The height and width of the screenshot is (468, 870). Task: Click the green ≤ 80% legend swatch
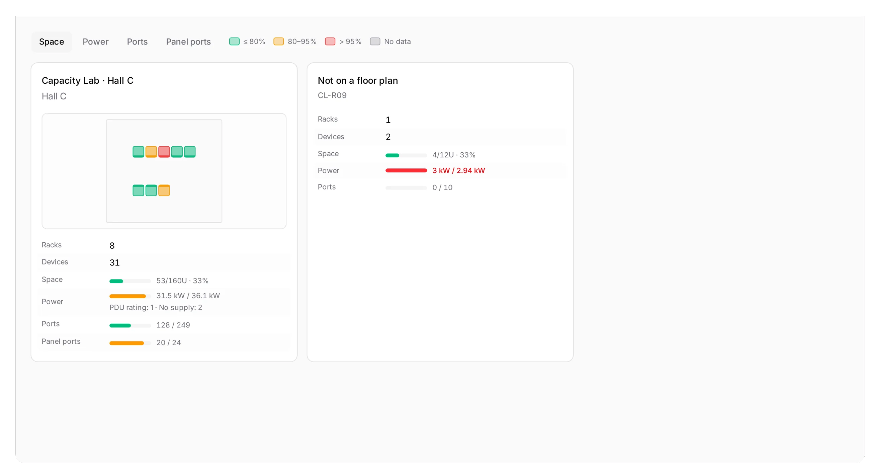234,42
